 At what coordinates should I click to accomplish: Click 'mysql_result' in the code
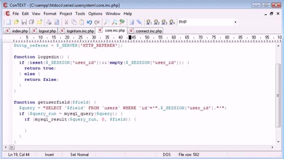click(x=51, y=119)
